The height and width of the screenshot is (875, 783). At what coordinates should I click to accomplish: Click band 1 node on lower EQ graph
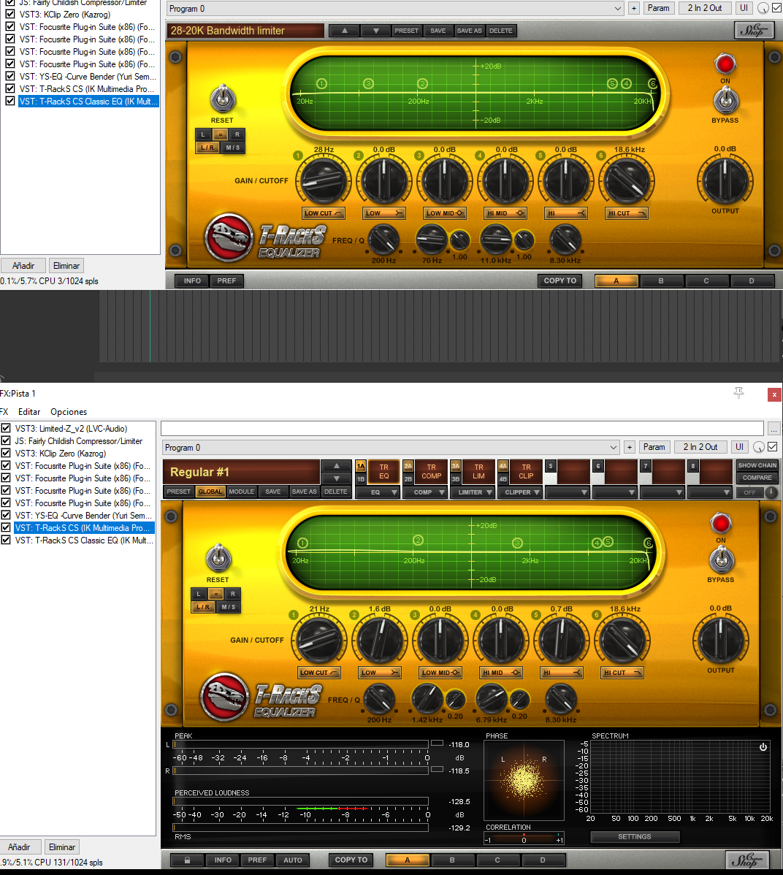(302, 543)
